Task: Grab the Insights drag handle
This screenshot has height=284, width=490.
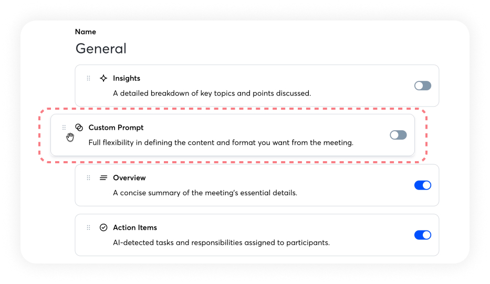Action: (88, 78)
